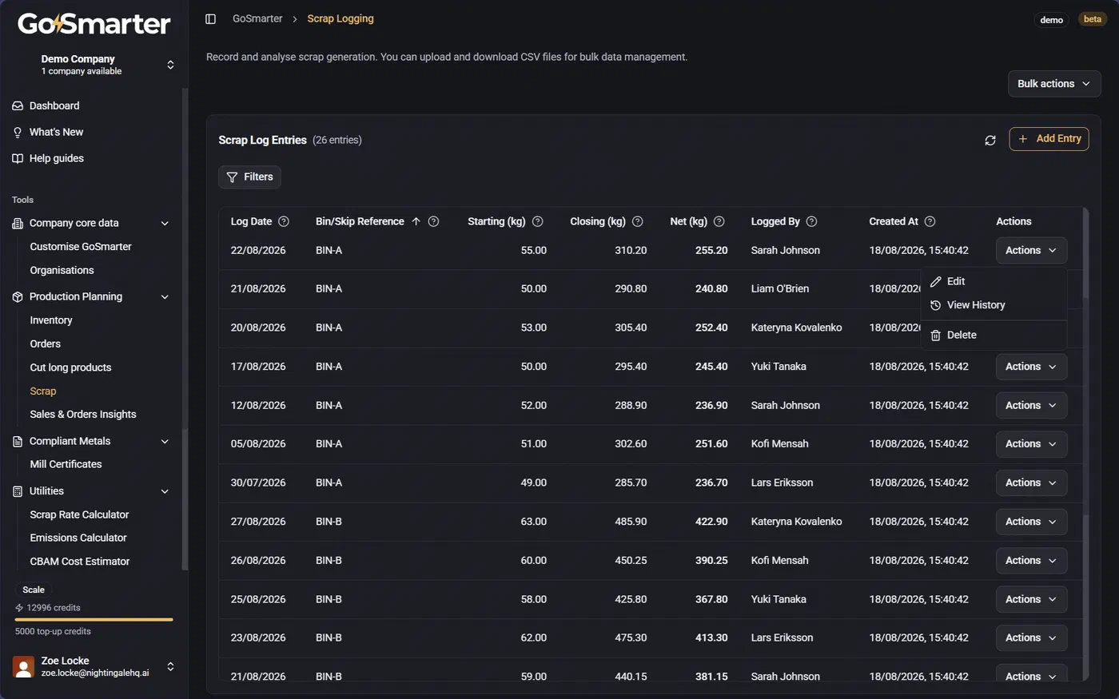The height and width of the screenshot is (699, 1119).
Task: Open the Emissions Calculator
Action: (78, 538)
